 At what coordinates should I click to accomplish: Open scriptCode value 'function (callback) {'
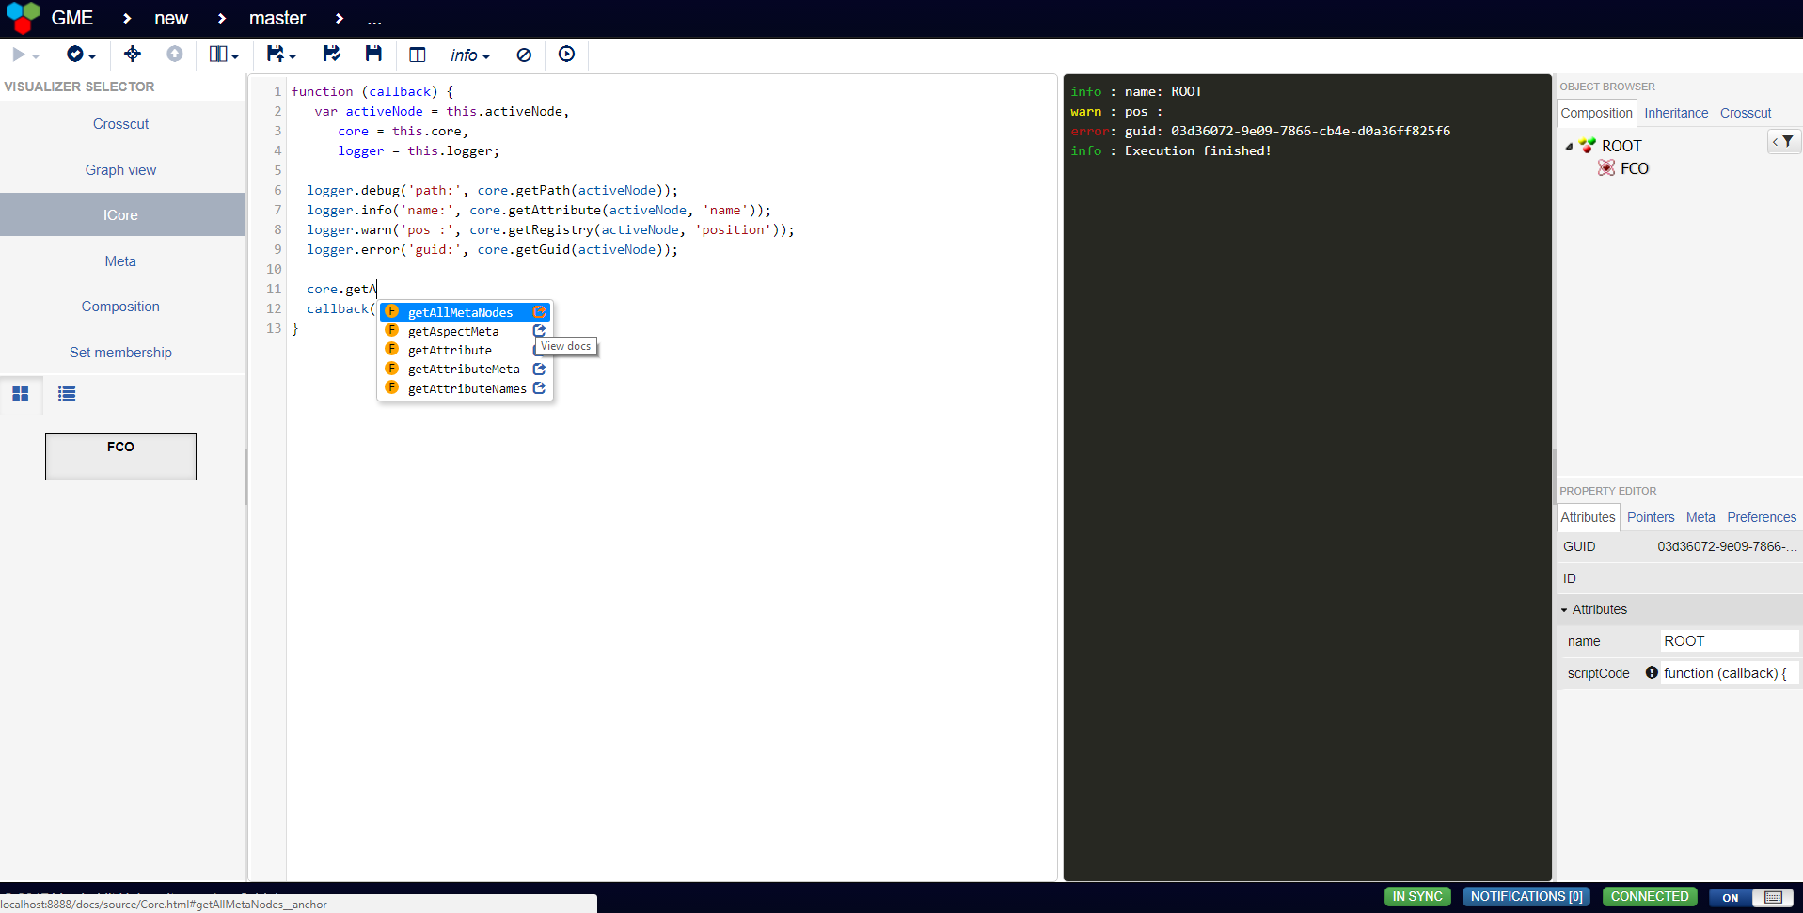click(1730, 673)
